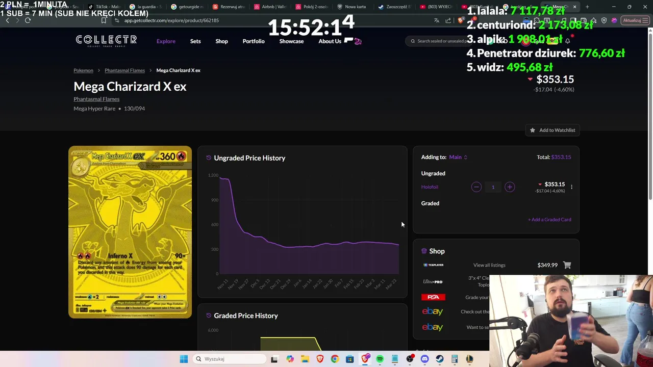The width and height of the screenshot is (653, 367).
Task: Click the Ultra PRO logo in Shop panel
Action: [x=433, y=281]
